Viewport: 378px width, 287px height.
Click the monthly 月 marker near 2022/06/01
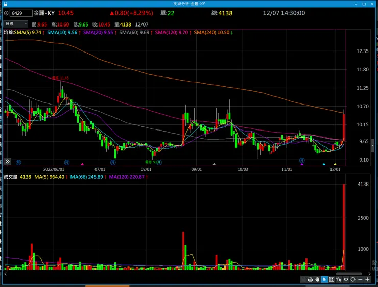pyautogui.click(x=67, y=163)
